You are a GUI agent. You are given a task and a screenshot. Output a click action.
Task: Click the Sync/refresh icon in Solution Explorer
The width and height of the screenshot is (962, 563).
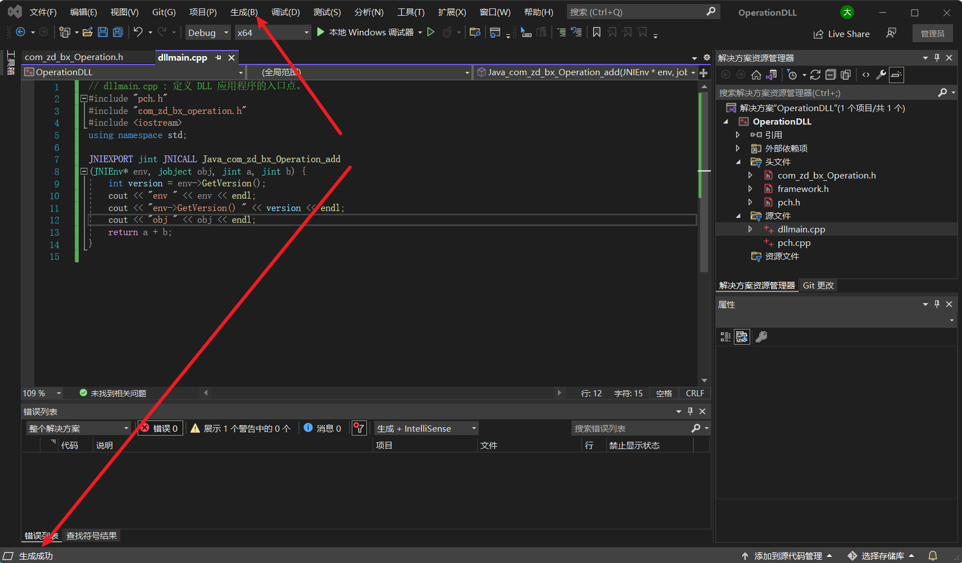[815, 75]
